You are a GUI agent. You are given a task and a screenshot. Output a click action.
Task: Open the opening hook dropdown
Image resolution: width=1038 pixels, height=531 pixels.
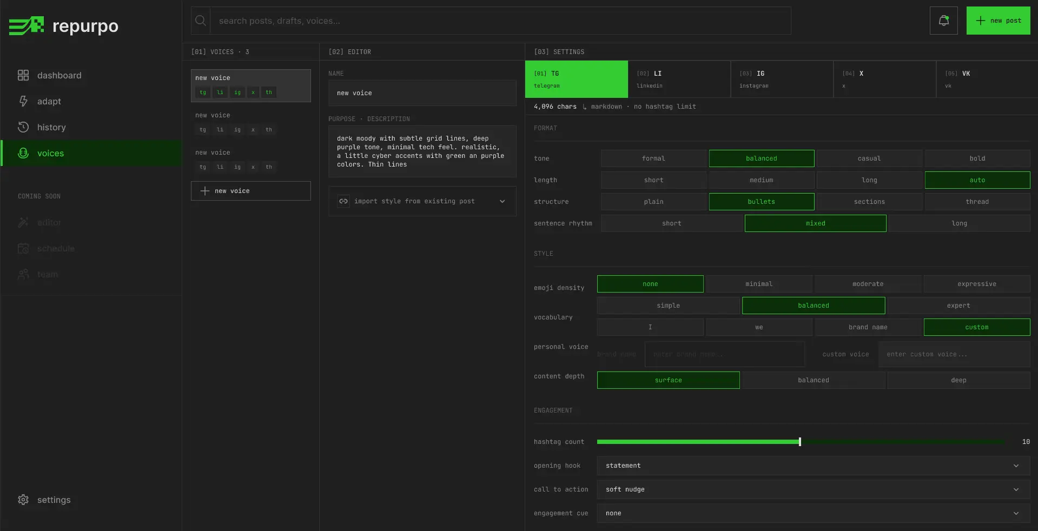(x=814, y=466)
